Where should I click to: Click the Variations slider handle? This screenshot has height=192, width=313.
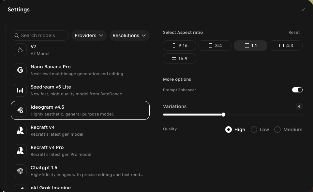[223, 115]
